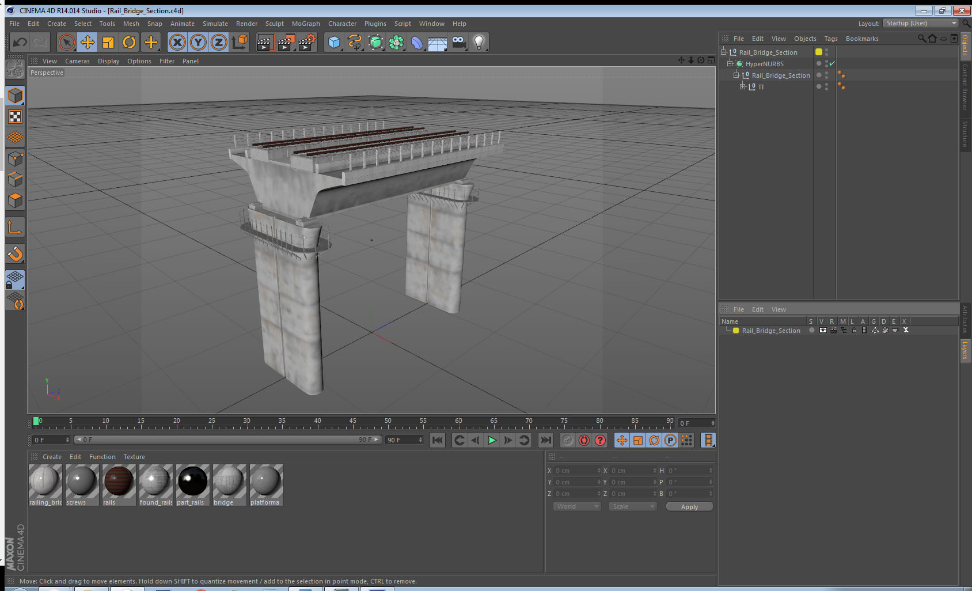Activate the Rotate tool

pyautogui.click(x=129, y=42)
